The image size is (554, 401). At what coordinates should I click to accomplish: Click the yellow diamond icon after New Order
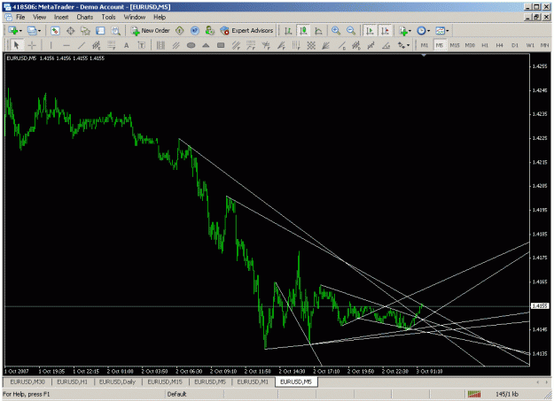click(x=179, y=31)
